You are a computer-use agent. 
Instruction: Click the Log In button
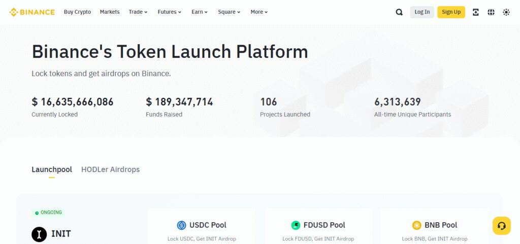(x=422, y=12)
